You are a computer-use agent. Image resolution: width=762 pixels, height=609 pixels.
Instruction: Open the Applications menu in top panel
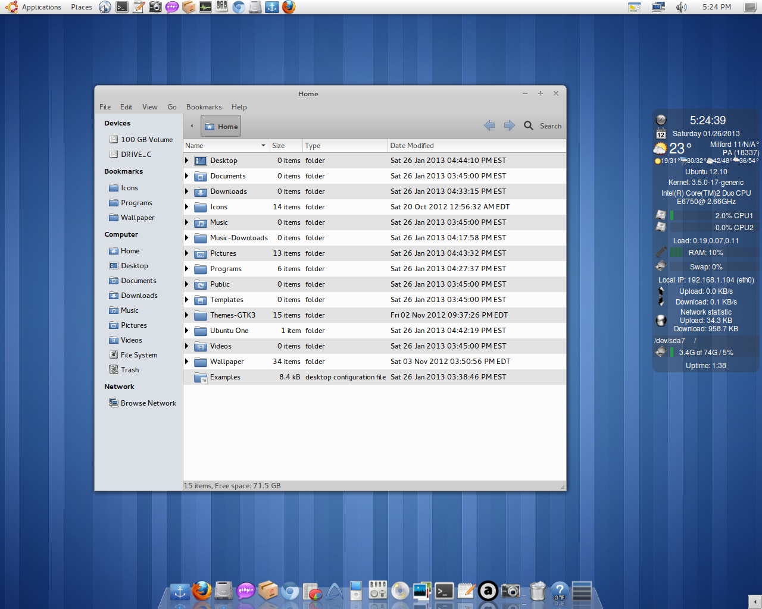tap(41, 7)
